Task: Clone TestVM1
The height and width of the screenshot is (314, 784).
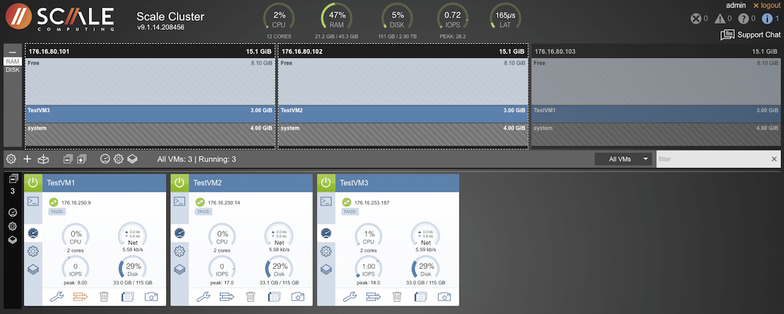Action: click(x=128, y=297)
